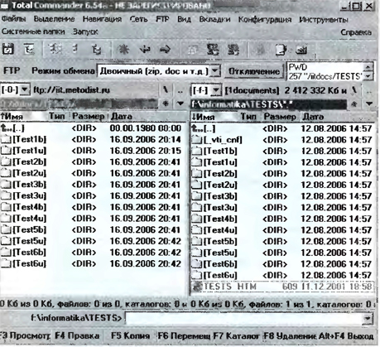
Task: Open left panel directory history arrow
Action: 180,104
